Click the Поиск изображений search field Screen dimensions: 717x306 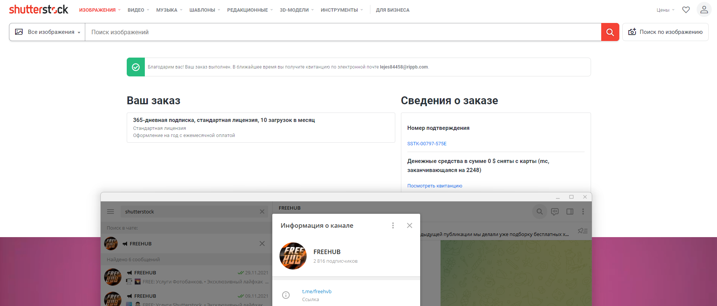[x=343, y=32]
